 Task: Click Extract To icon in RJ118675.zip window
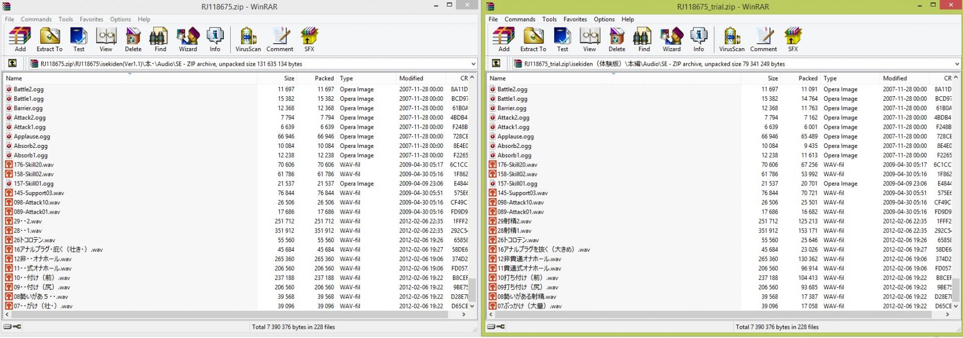49,40
